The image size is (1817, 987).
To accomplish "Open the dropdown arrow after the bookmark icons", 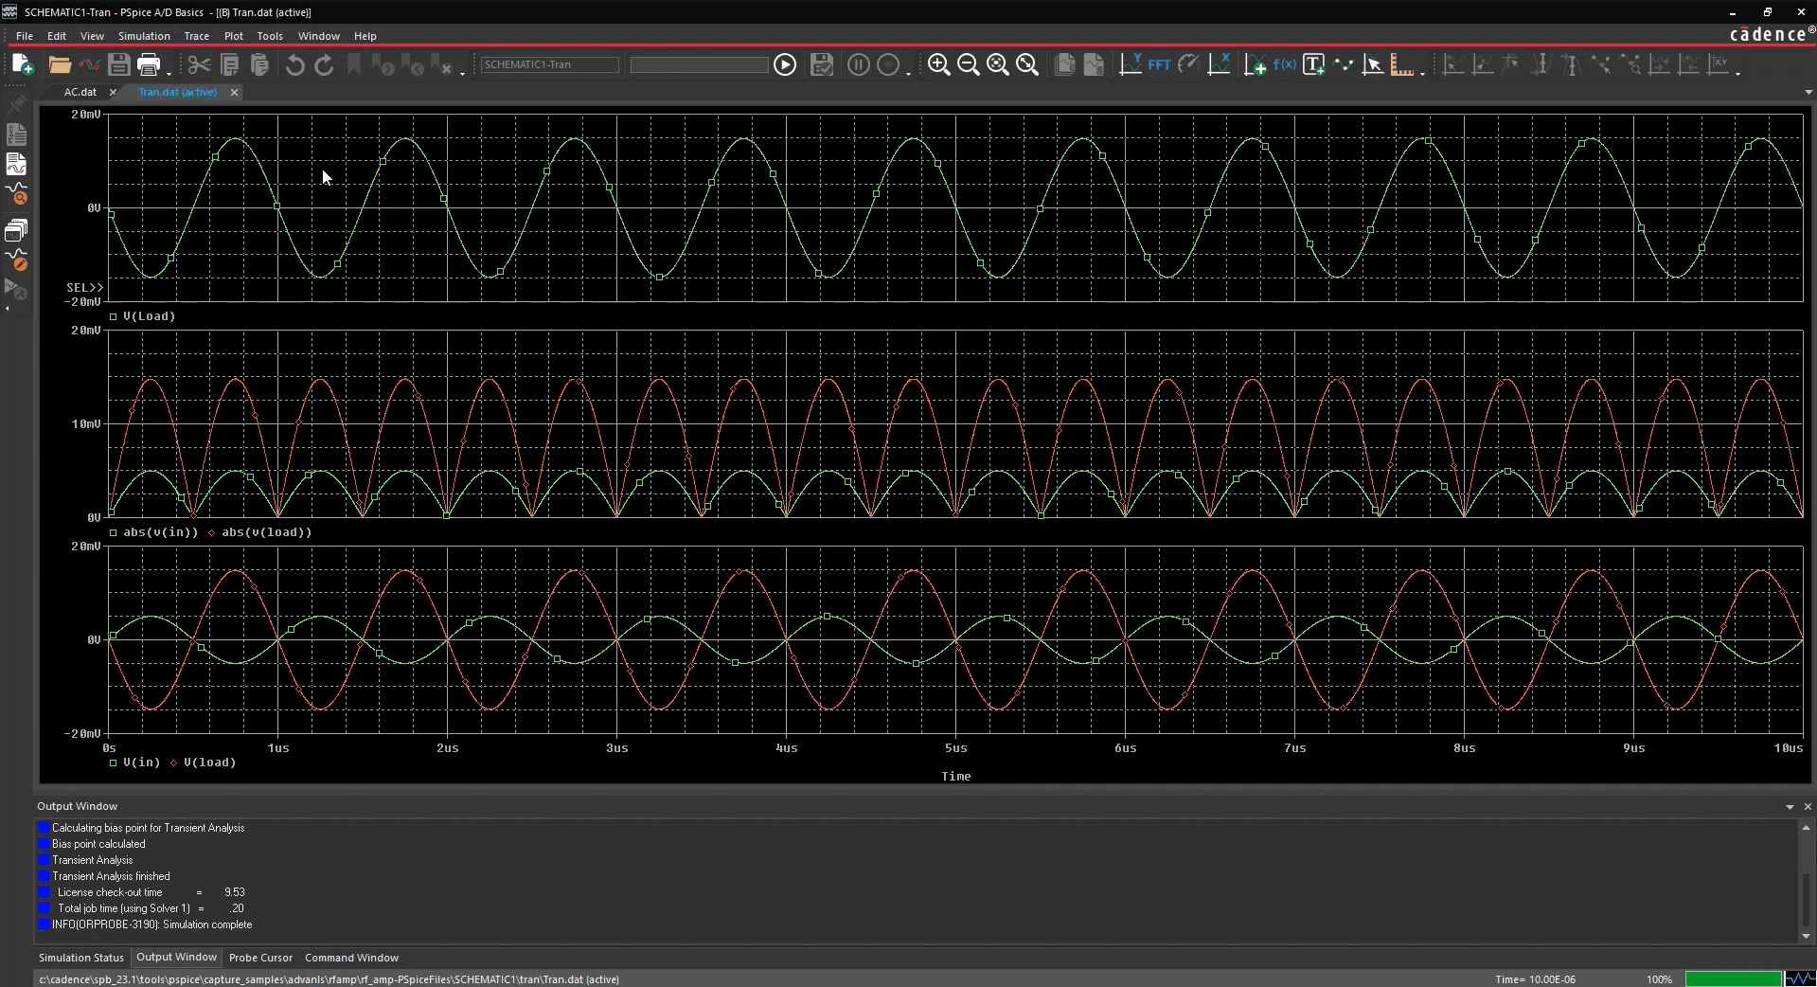I will click(462, 73).
